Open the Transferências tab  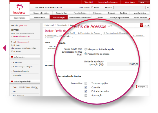point(80,13)
